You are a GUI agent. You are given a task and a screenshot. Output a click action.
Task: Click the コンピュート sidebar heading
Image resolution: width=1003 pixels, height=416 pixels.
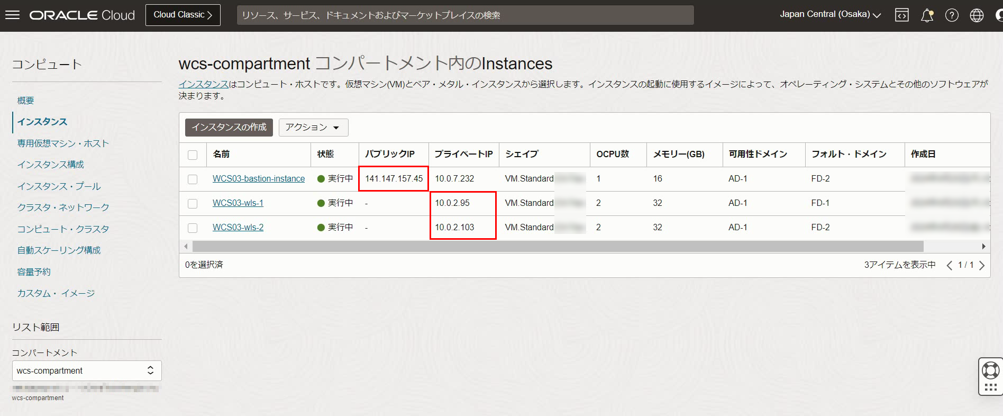(47, 65)
